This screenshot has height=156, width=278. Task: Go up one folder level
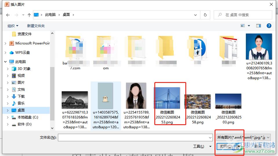(29, 15)
